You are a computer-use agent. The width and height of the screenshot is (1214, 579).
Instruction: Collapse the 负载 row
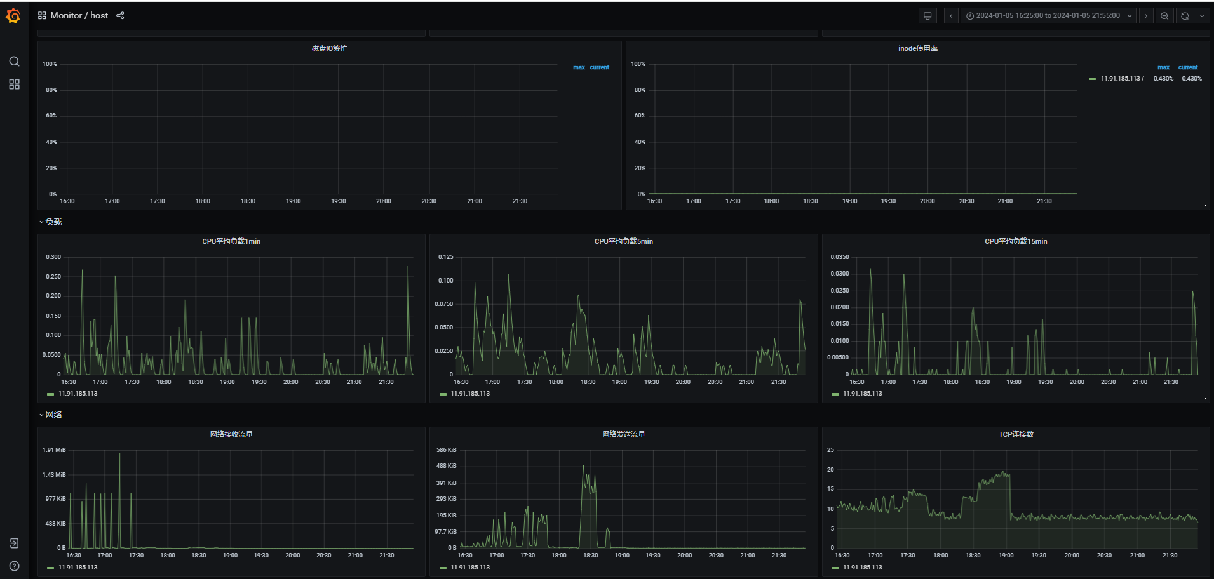tap(50, 222)
